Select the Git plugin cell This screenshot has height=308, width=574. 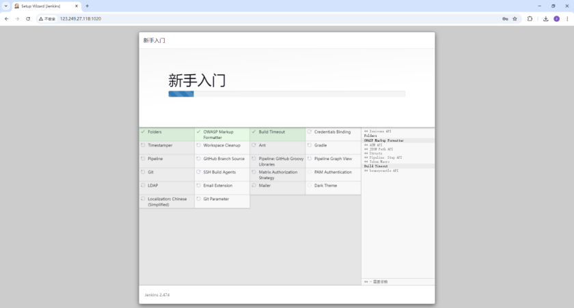coord(167,175)
